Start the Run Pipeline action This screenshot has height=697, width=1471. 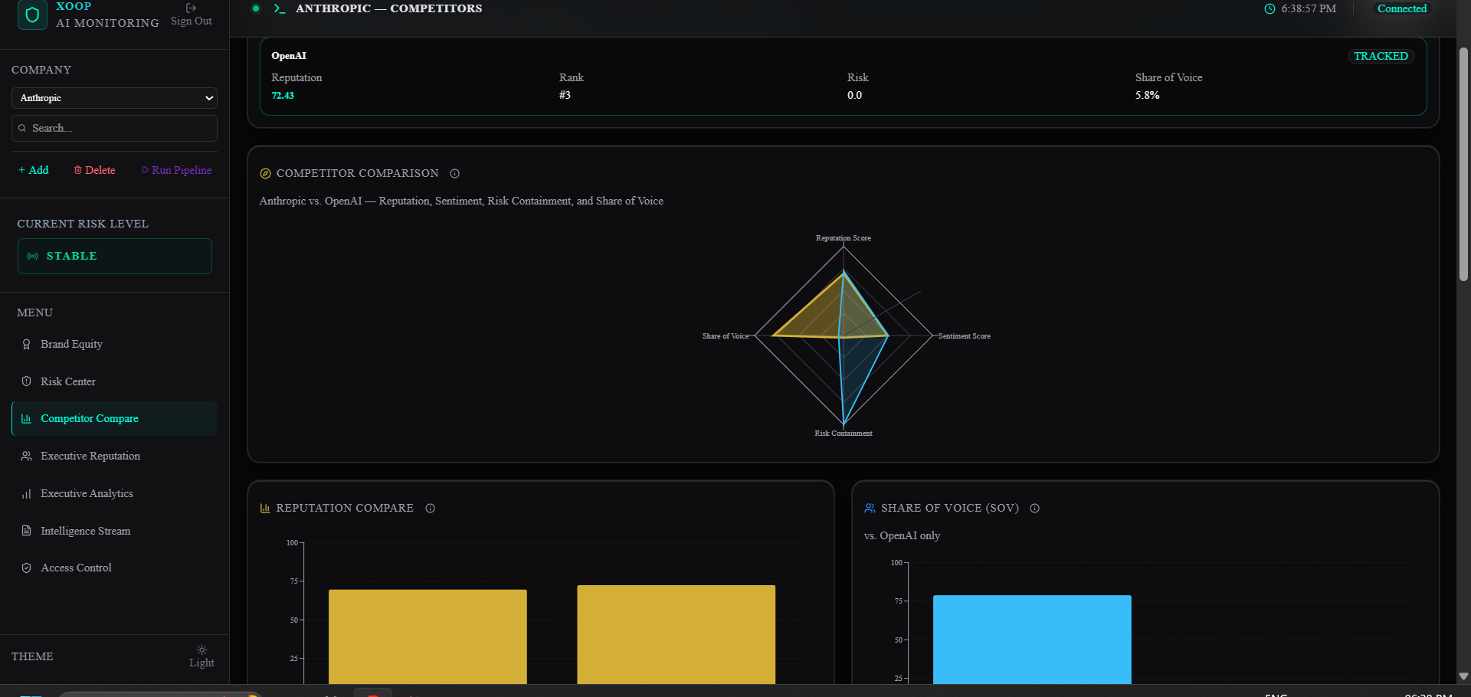(177, 170)
